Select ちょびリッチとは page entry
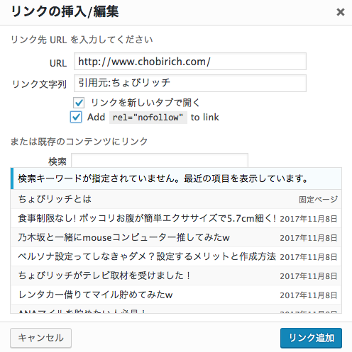 pos(176,199)
